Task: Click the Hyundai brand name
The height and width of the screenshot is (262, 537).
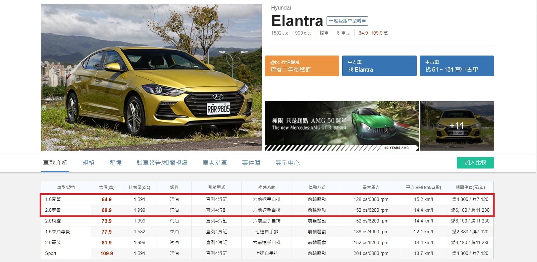Action: (281, 8)
